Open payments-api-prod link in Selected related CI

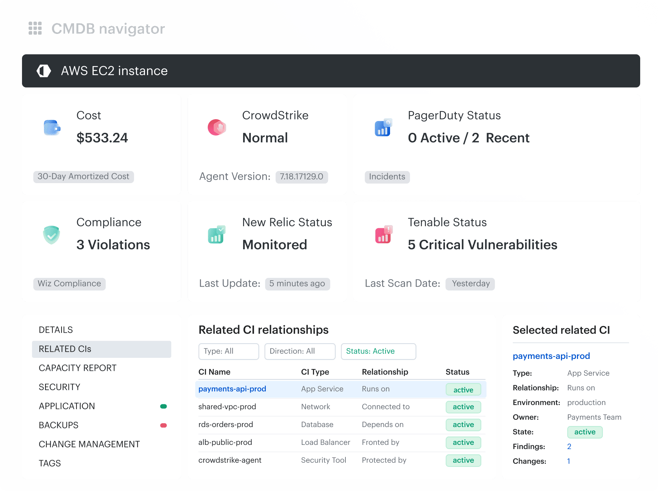(551, 356)
